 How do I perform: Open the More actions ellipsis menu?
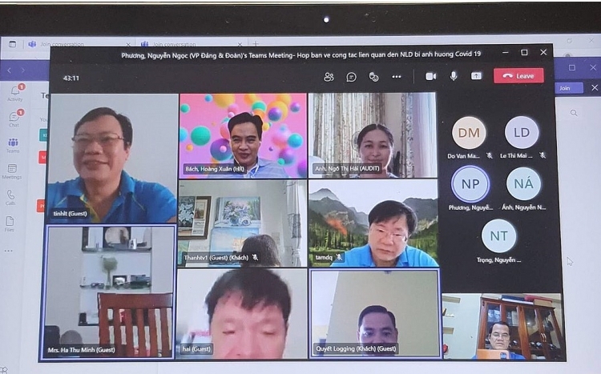click(396, 76)
